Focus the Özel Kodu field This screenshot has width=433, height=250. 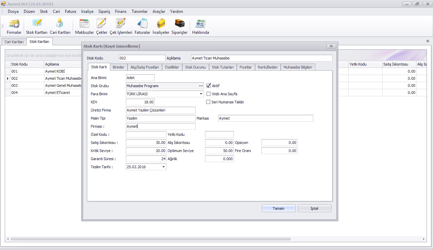[146, 134]
